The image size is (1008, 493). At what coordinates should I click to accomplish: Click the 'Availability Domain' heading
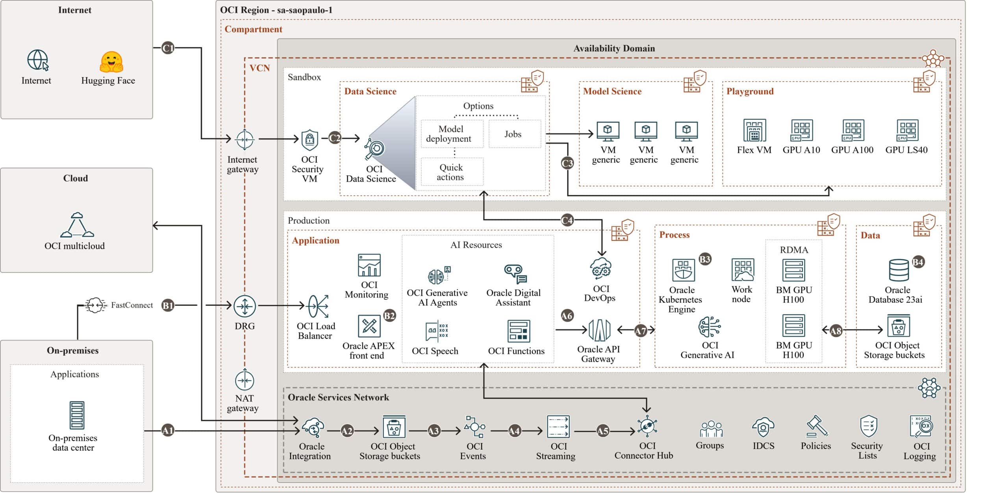[614, 48]
